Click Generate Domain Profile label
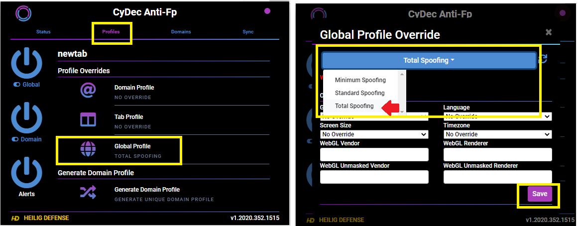The image size is (578, 226). click(147, 190)
